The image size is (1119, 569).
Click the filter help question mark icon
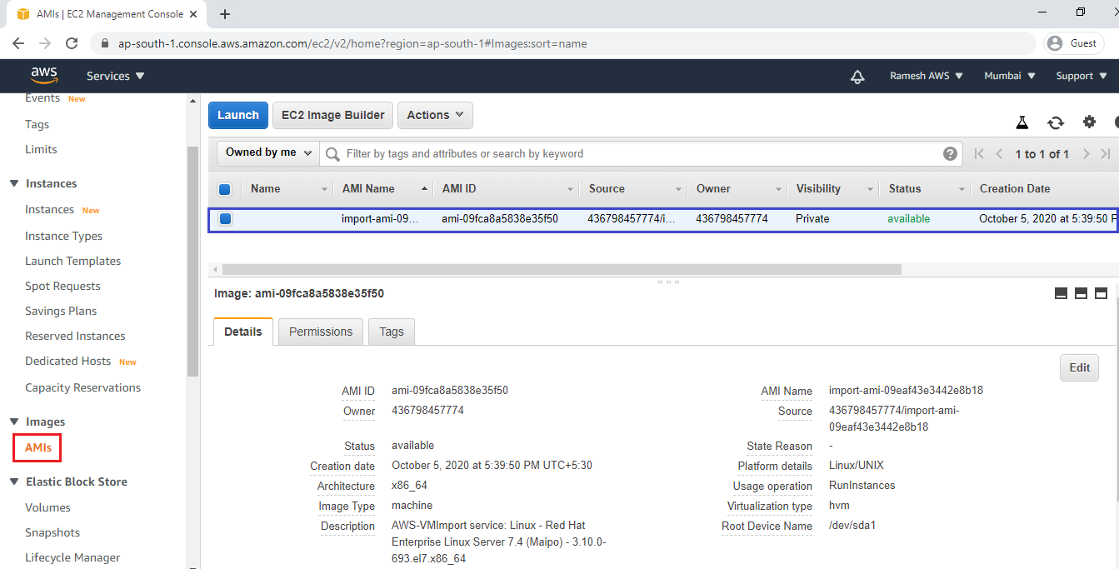(x=950, y=153)
